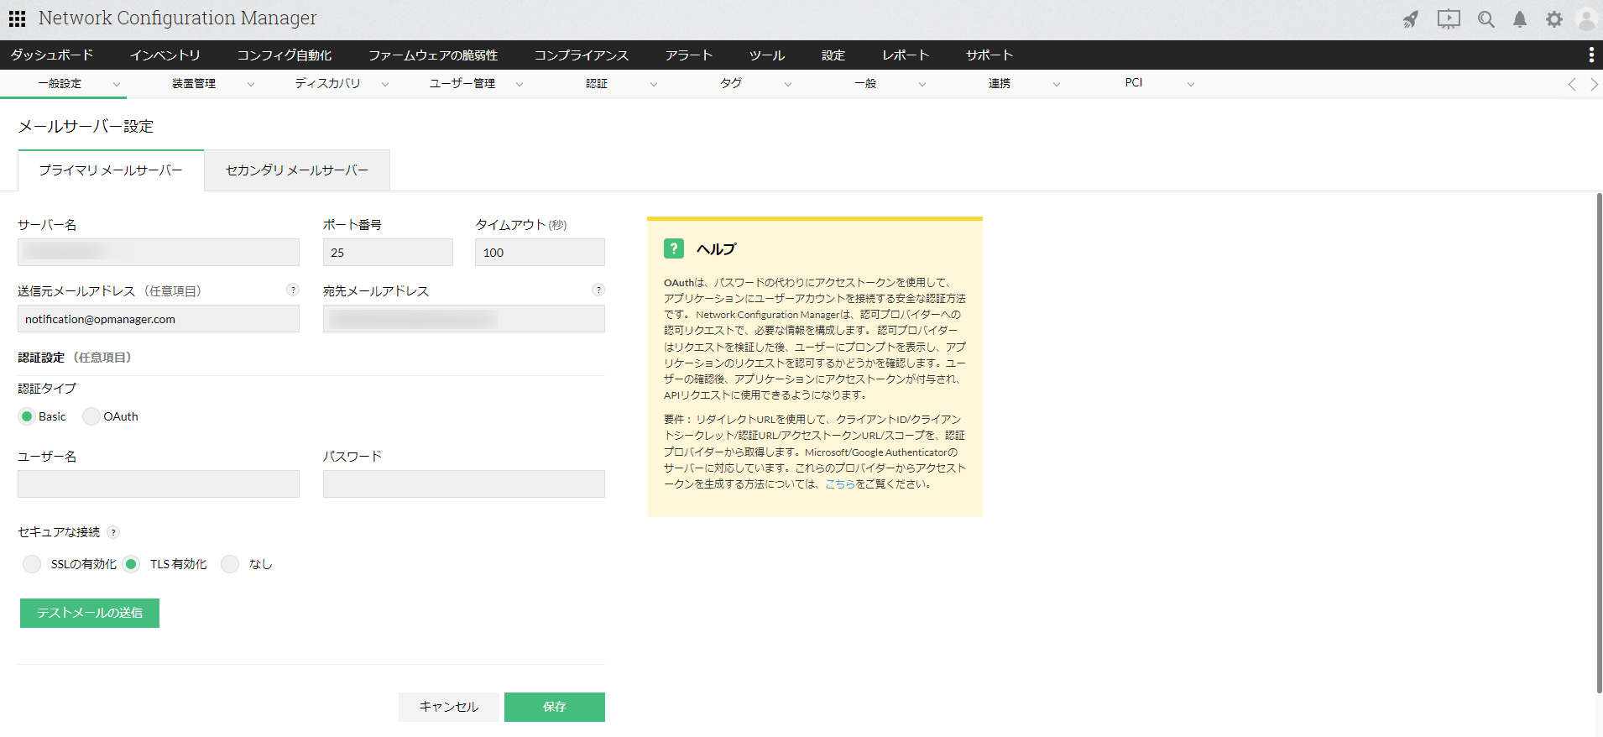This screenshot has width=1603, height=737.
Task: Select the SSLの有効化 radio option
Action: pos(32,564)
